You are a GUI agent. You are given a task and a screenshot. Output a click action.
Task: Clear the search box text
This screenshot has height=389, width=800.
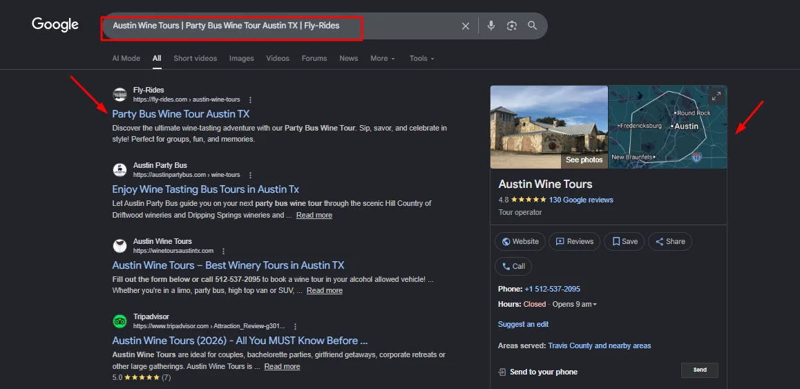(x=466, y=26)
